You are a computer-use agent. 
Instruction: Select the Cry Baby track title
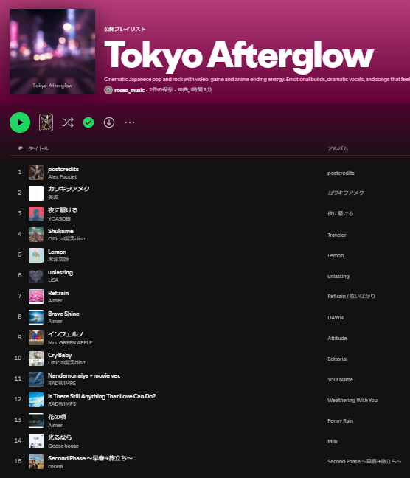60,355
